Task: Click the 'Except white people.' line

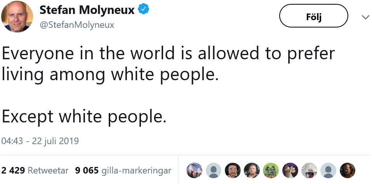Action: point(84,116)
